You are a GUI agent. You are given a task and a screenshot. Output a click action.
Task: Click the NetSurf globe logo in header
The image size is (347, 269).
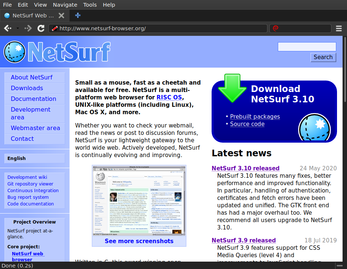[15, 52]
